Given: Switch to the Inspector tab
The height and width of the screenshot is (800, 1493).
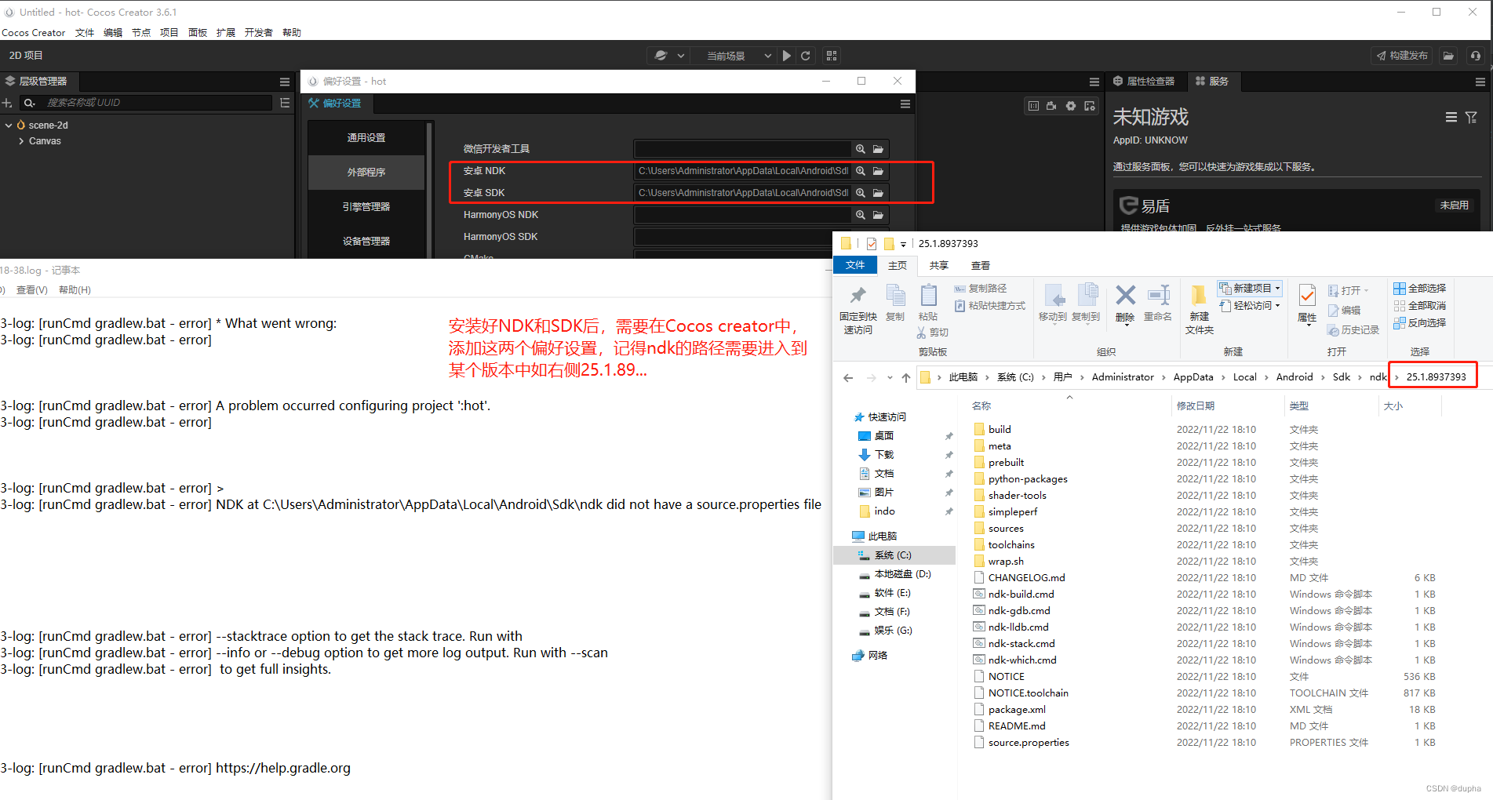Looking at the screenshot, I should pos(1144,82).
